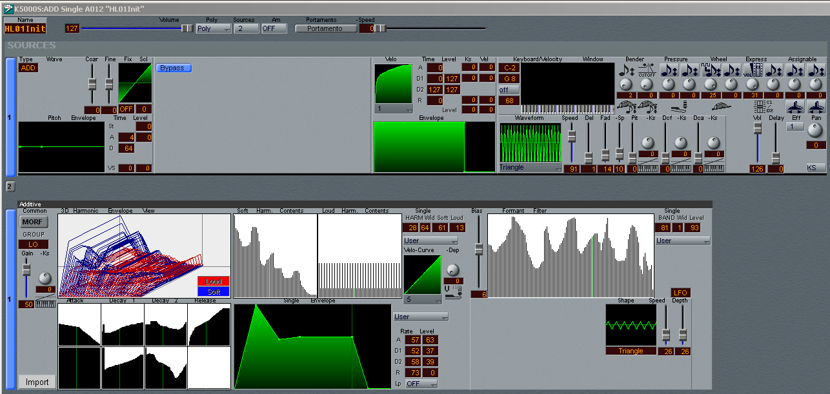This screenshot has height=394, width=830.
Task: Open the Single Envelope User dropdown
Action: pos(421,317)
